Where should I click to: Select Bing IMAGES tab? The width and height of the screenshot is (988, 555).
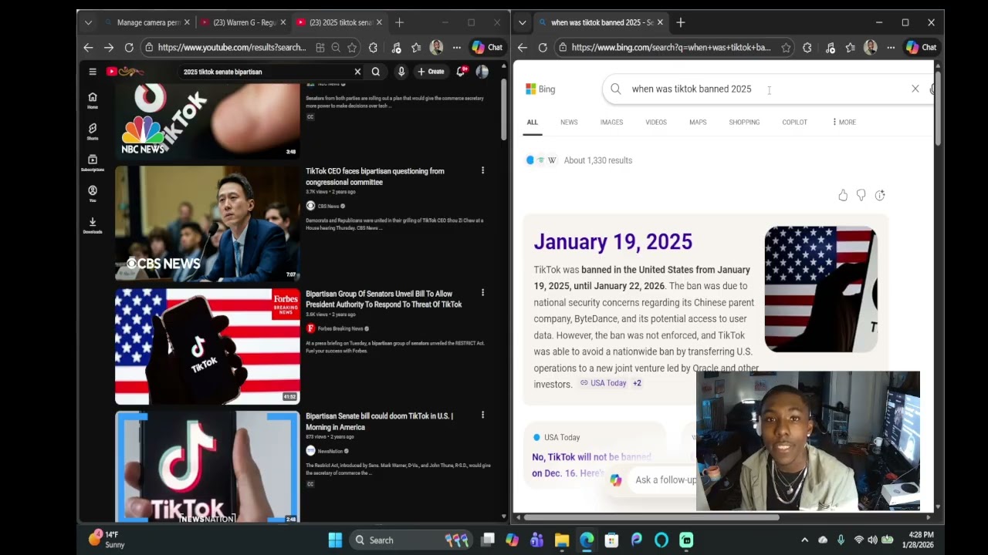point(611,122)
